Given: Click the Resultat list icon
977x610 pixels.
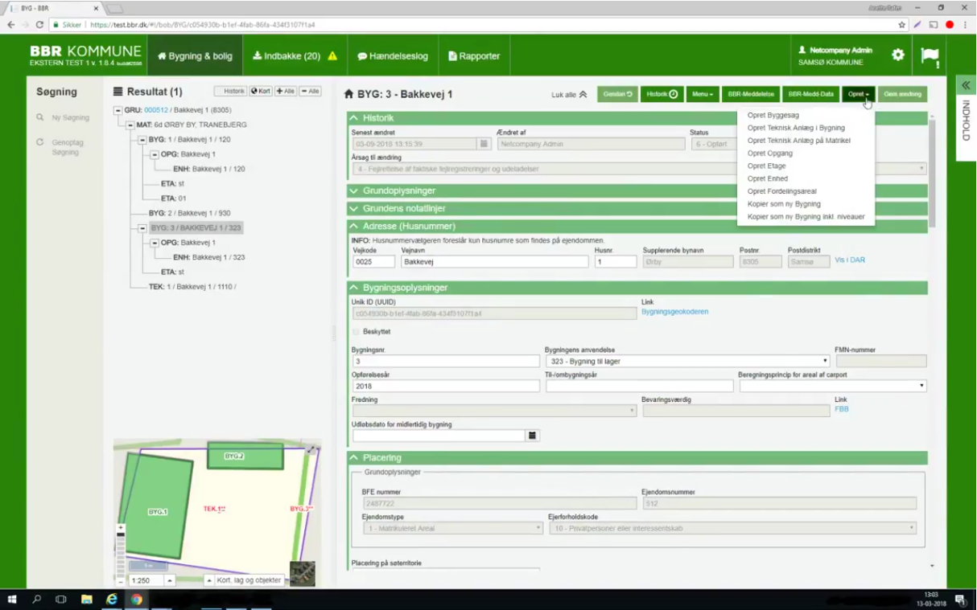Looking at the screenshot, I should click(x=118, y=92).
